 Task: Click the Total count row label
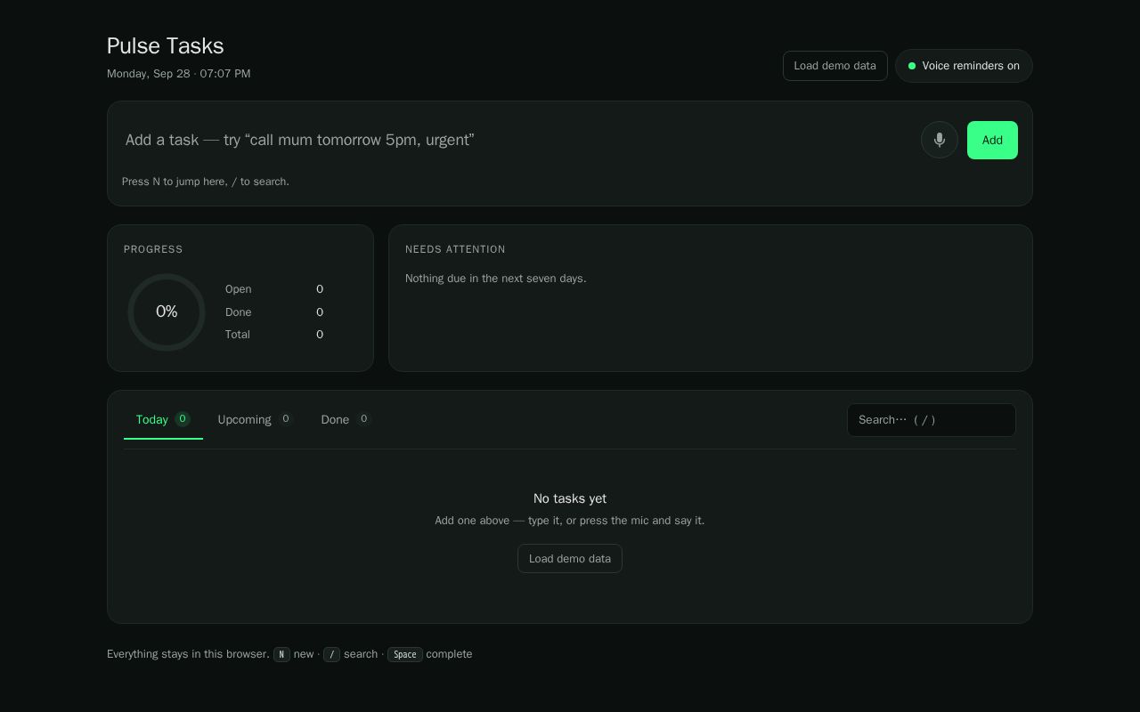[x=237, y=335]
